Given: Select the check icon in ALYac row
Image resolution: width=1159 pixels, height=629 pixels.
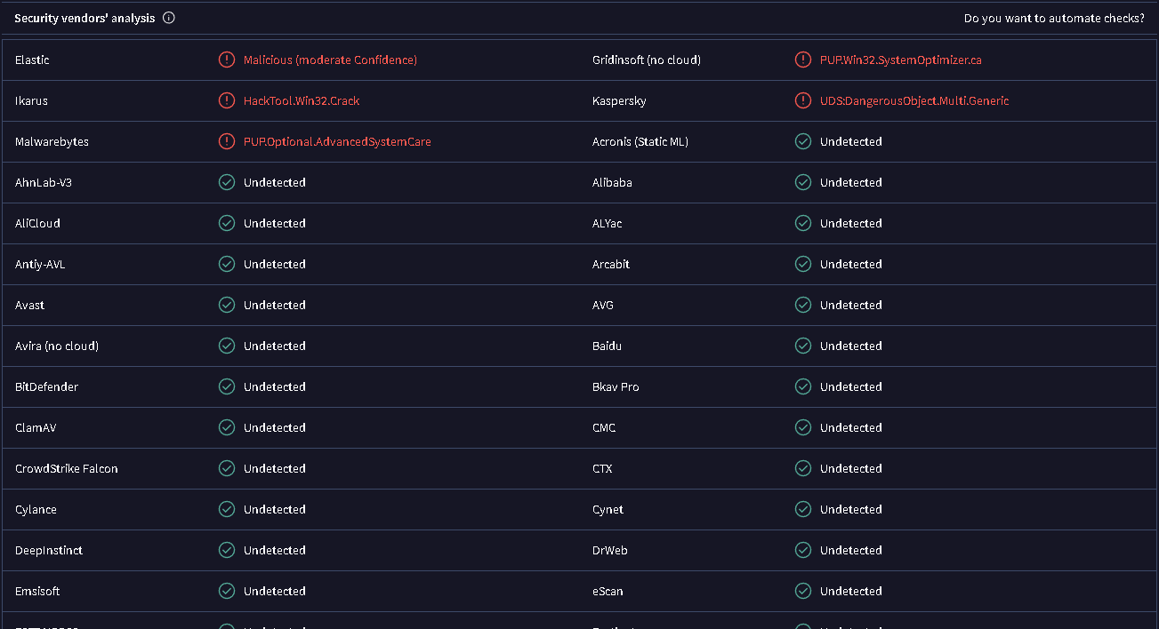Looking at the screenshot, I should pos(803,223).
